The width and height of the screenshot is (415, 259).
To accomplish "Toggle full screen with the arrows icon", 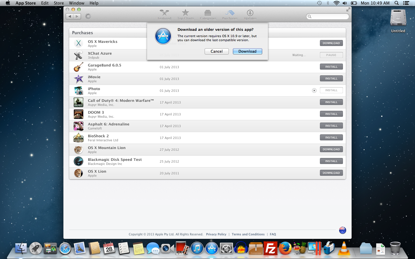I will tap(348, 10).
